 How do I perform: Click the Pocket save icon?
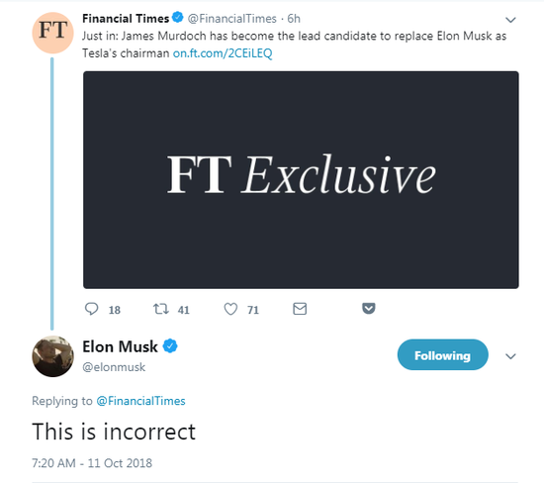pyautogui.click(x=369, y=309)
